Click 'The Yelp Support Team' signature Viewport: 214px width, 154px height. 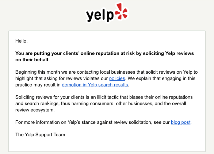pyautogui.click(x=40, y=135)
